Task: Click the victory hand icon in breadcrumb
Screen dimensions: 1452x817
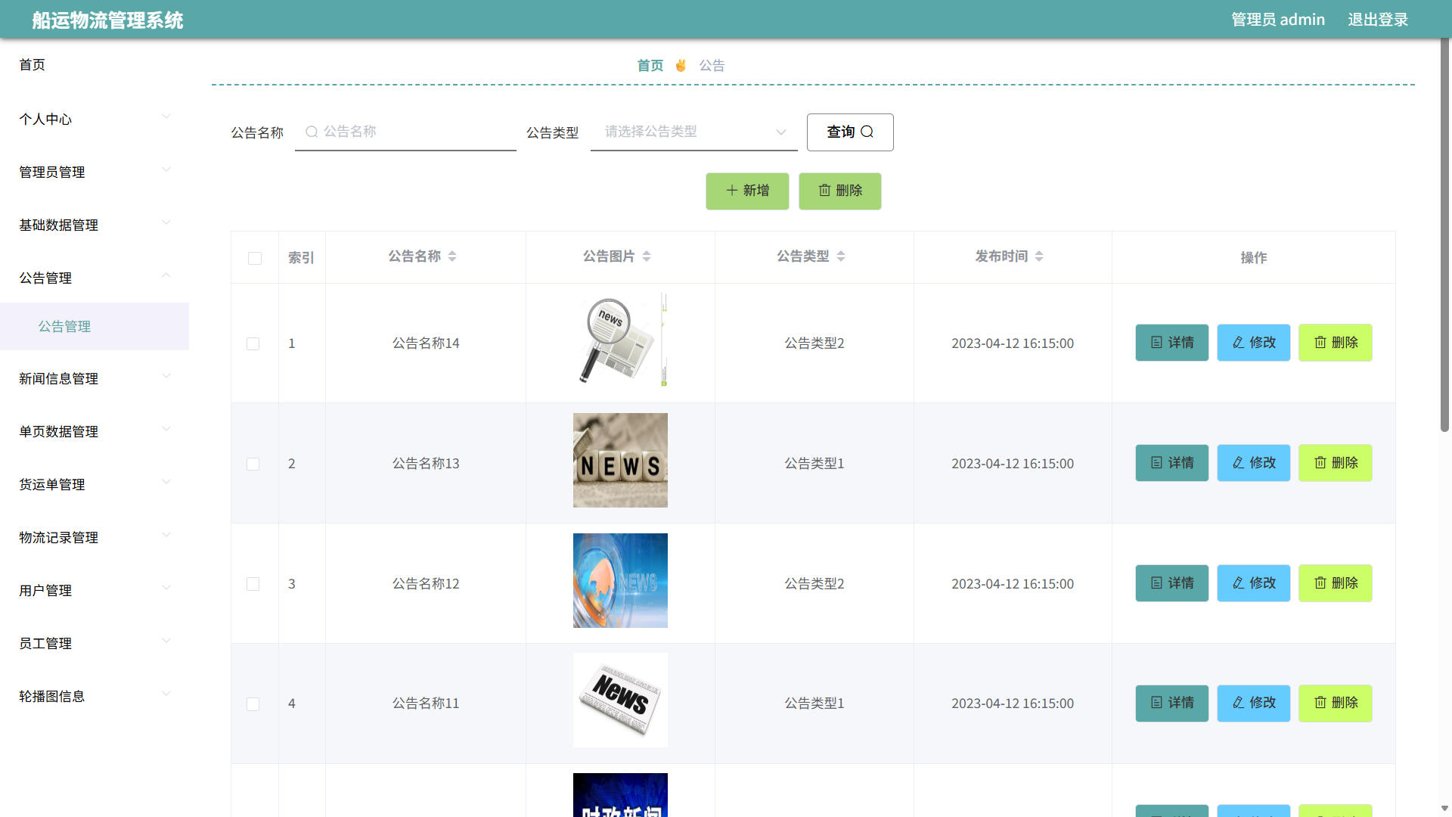Action: [681, 65]
